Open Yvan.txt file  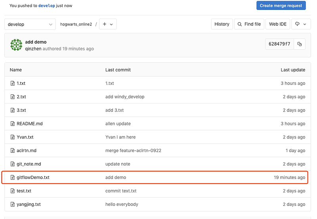[x=25, y=137]
